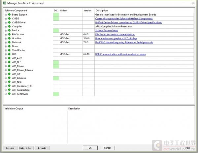Expand the File System tree node
The image size is (198, 153).
coord(6,35)
